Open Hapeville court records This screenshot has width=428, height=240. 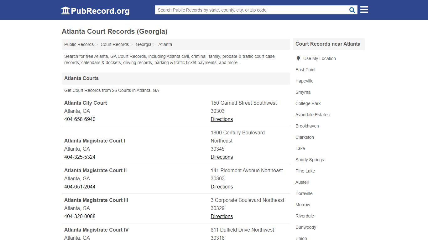point(305,81)
